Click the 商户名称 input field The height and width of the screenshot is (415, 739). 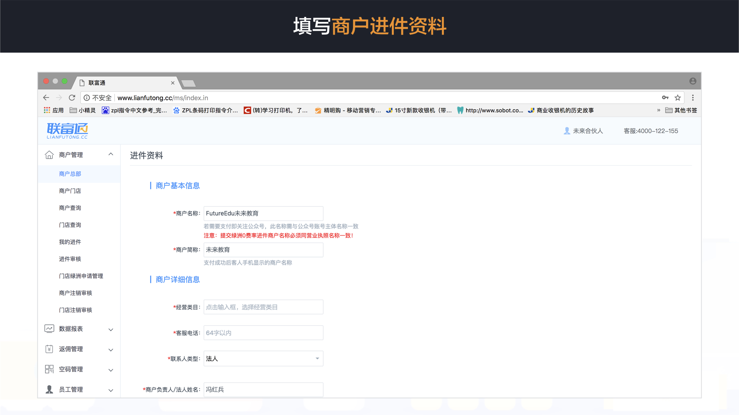(263, 213)
